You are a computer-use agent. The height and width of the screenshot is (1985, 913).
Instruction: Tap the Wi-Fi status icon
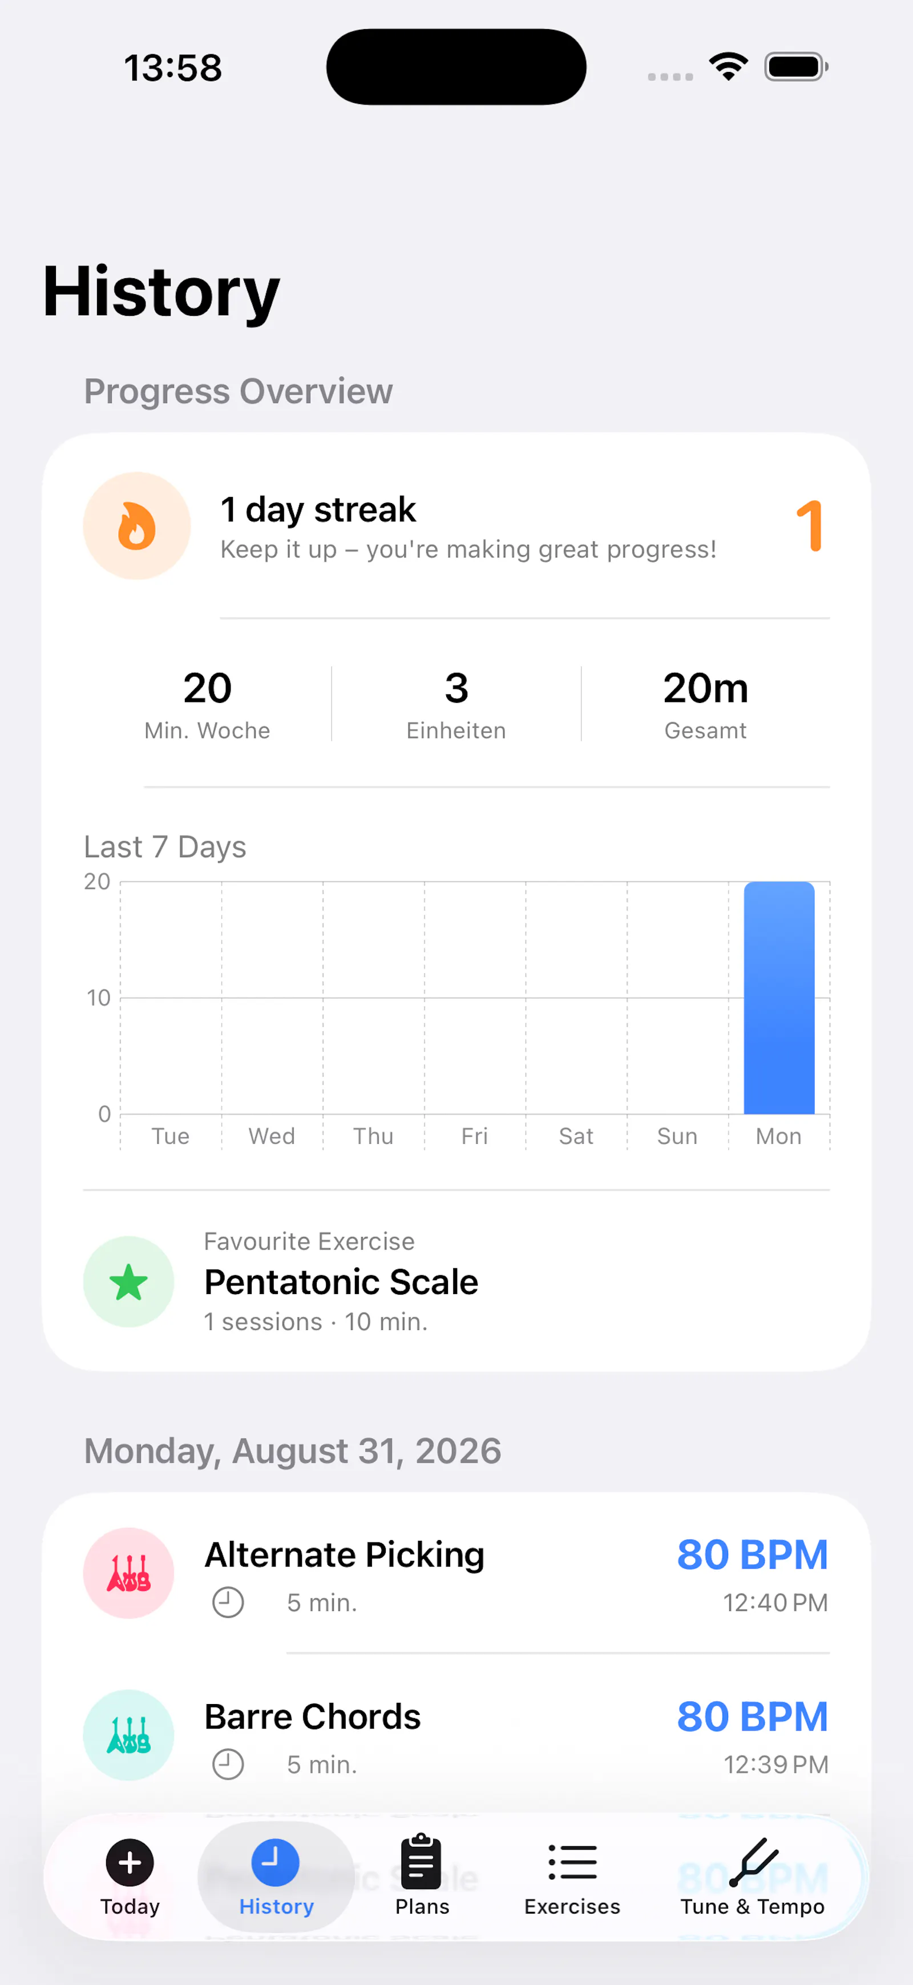coord(728,66)
